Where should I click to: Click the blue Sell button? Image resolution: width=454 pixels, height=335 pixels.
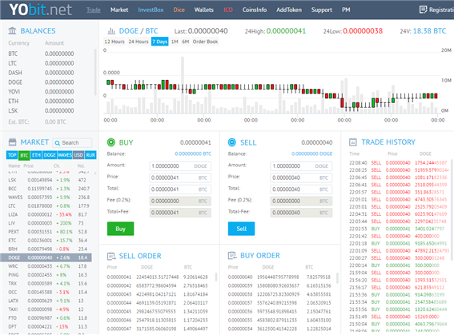coord(242,229)
